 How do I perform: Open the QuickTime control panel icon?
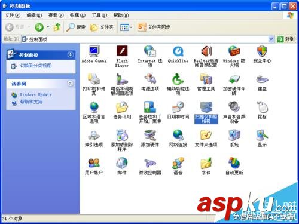click(178, 51)
